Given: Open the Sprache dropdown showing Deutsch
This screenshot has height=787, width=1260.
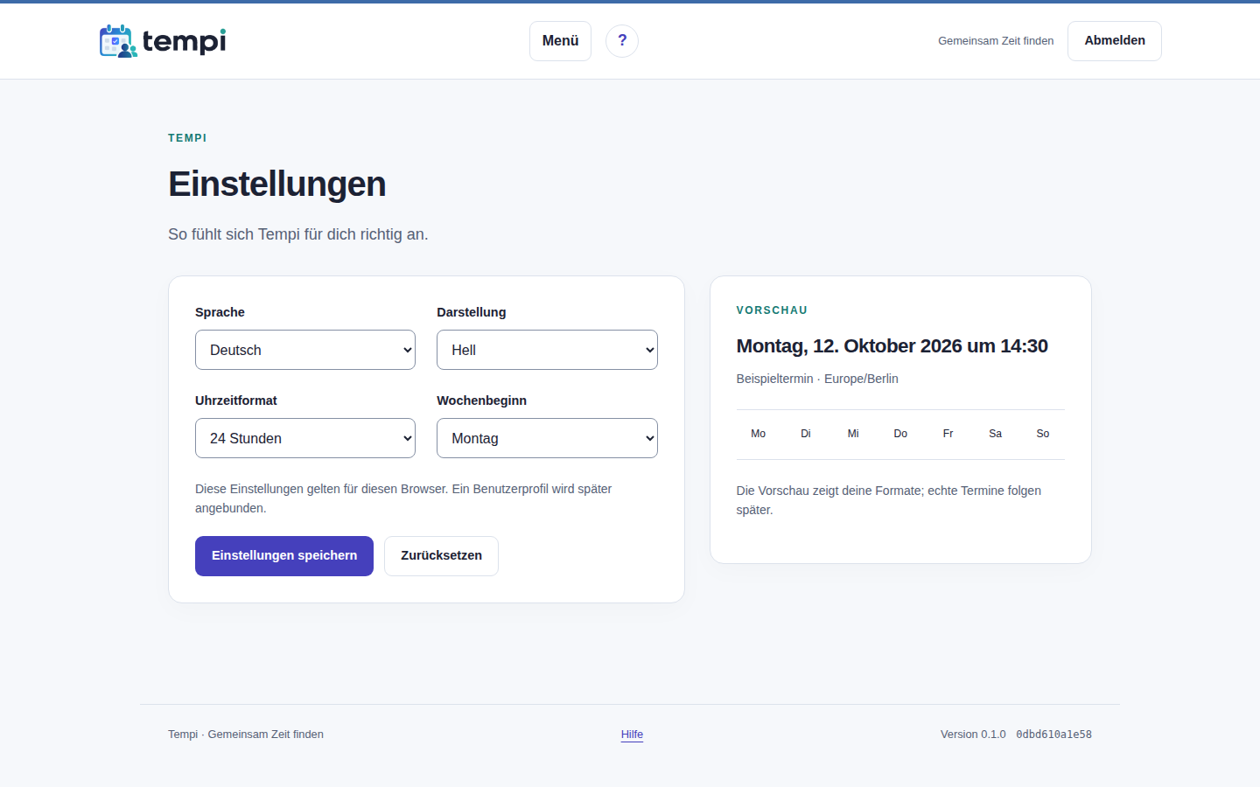Looking at the screenshot, I should (x=305, y=350).
